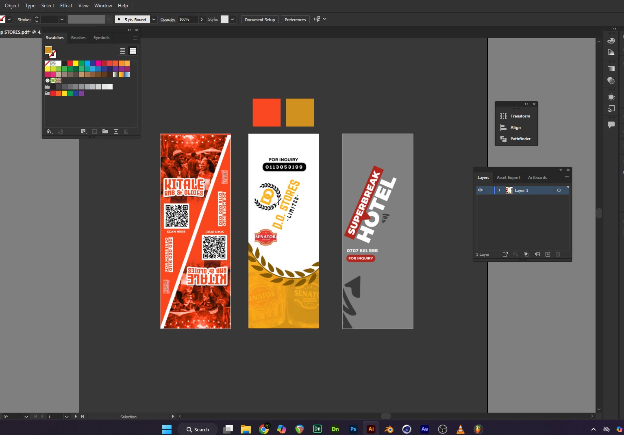Toggle Layer 1 visibility eye
The width and height of the screenshot is (624, 435).
(481, 190)
